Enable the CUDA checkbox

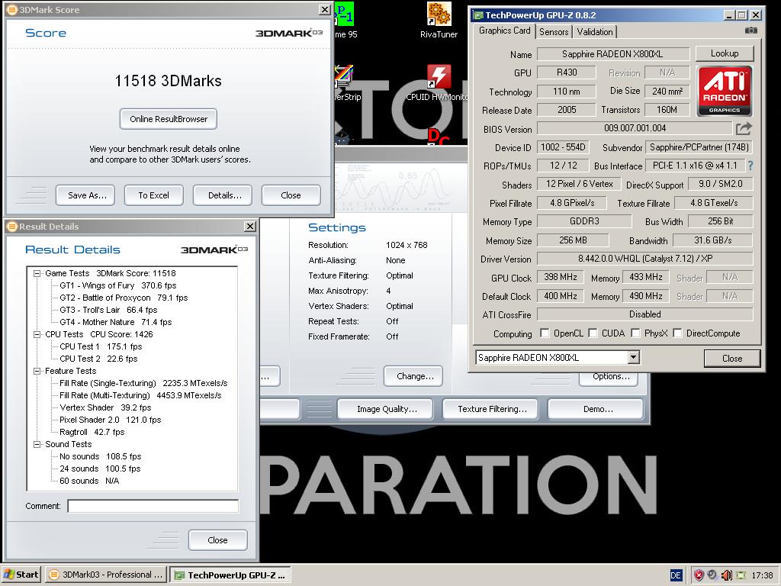click(593, 333)
